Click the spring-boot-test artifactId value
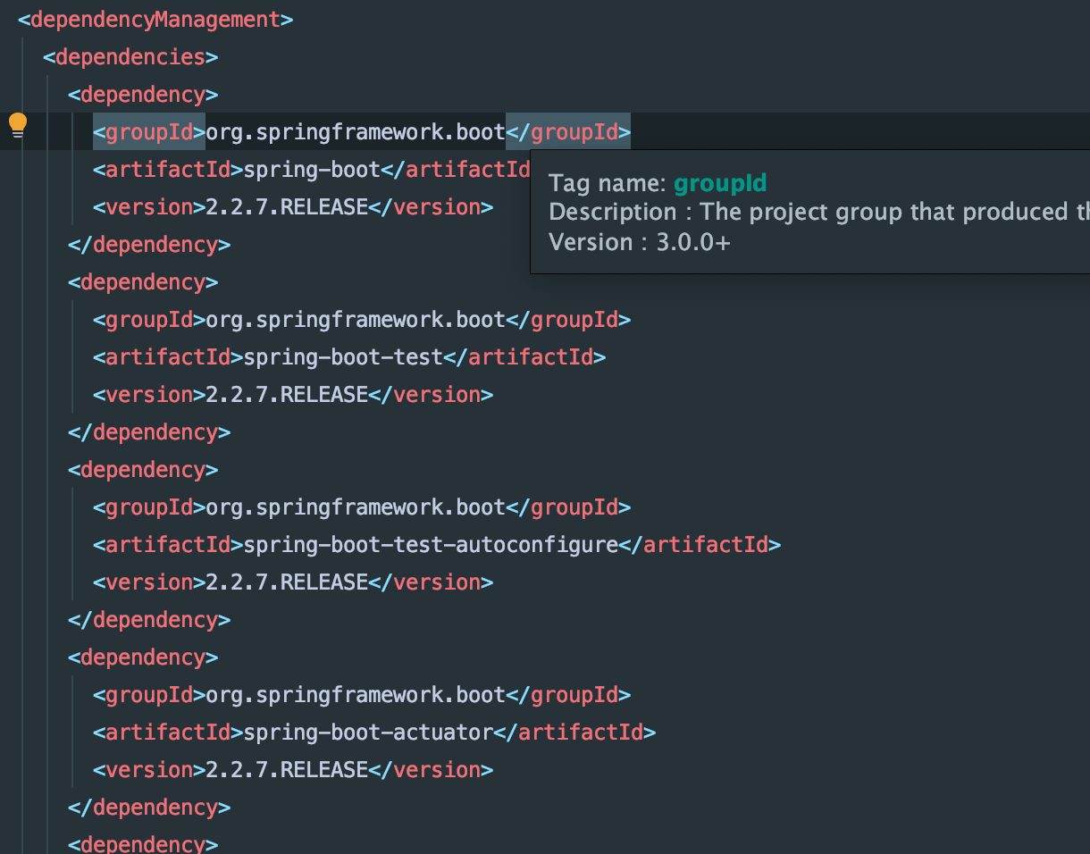This screenshot has height=854, width=1090. tap(344, 357)
